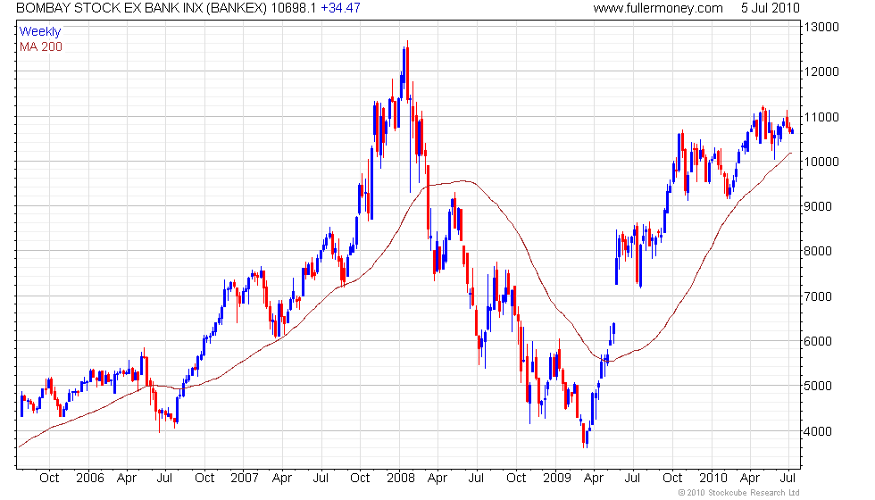
Task: Click the 2010 x-axis label
Action: (713, 479)
